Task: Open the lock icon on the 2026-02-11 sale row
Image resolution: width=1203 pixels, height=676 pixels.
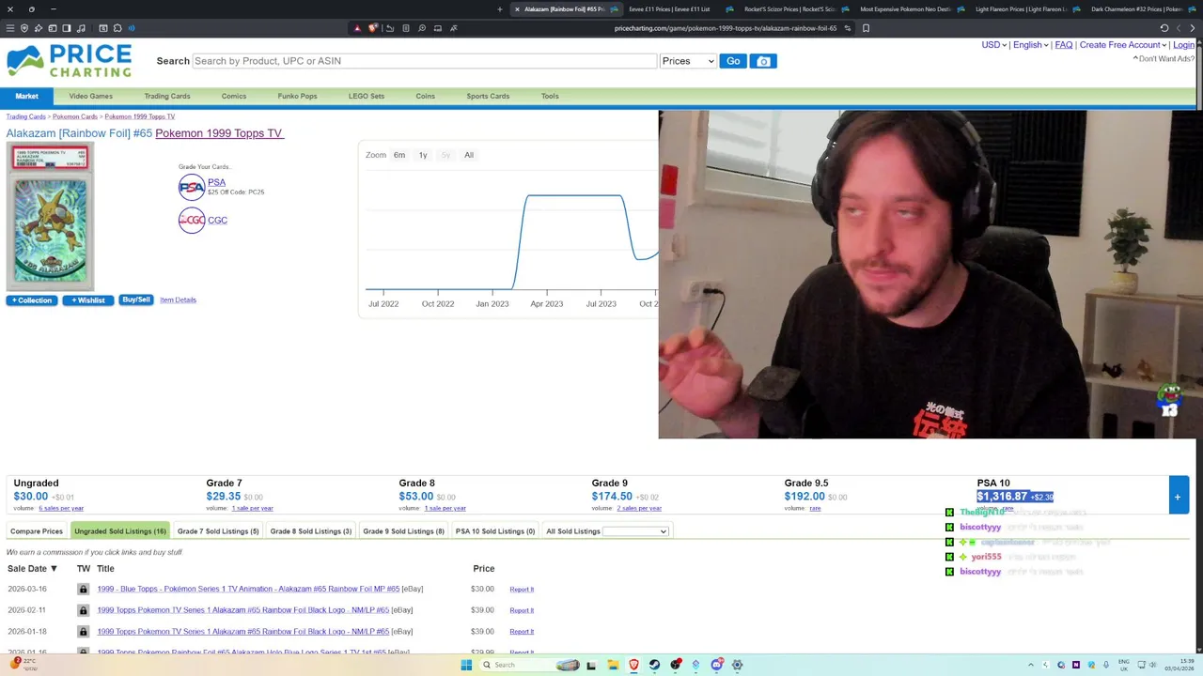Action: [x=83, y=610]
